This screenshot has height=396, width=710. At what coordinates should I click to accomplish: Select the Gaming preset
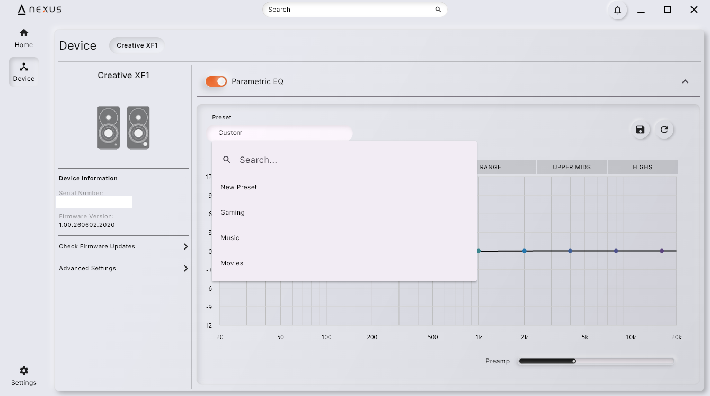click(344, 213)
